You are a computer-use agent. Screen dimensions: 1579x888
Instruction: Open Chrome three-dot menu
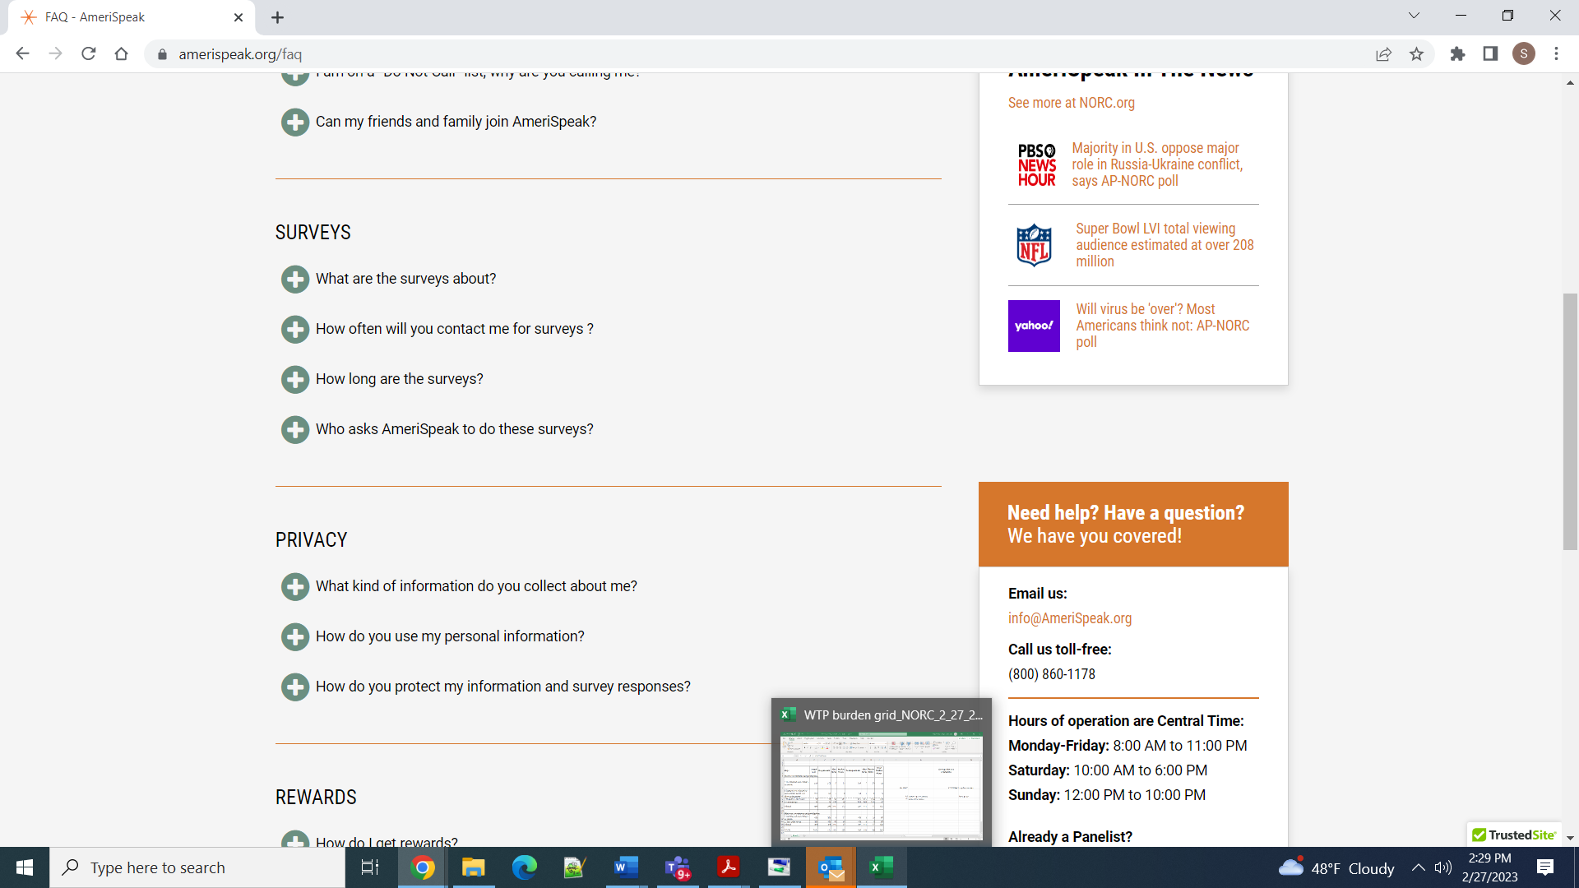pos(1556,54)
